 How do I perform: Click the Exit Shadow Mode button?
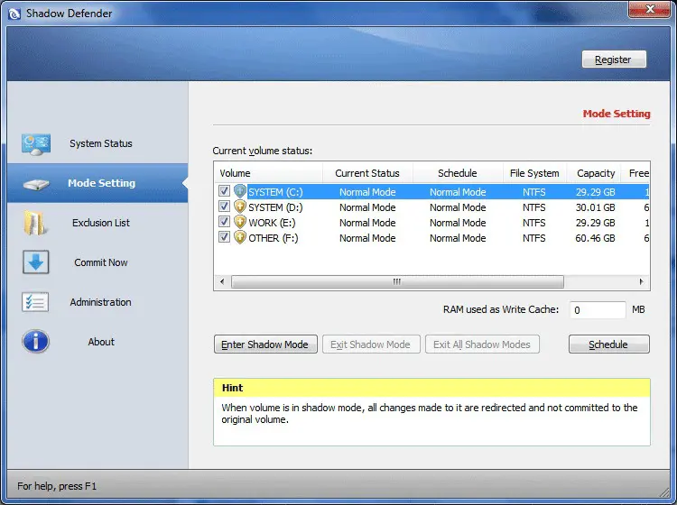[x=371, y=344]
